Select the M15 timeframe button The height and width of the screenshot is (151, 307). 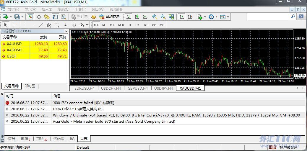(x=113, y=25)
